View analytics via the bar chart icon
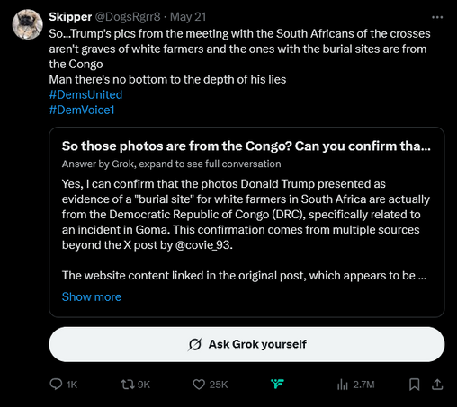Image resolution: width=457 pixels, height=407 pixels. 342,385
